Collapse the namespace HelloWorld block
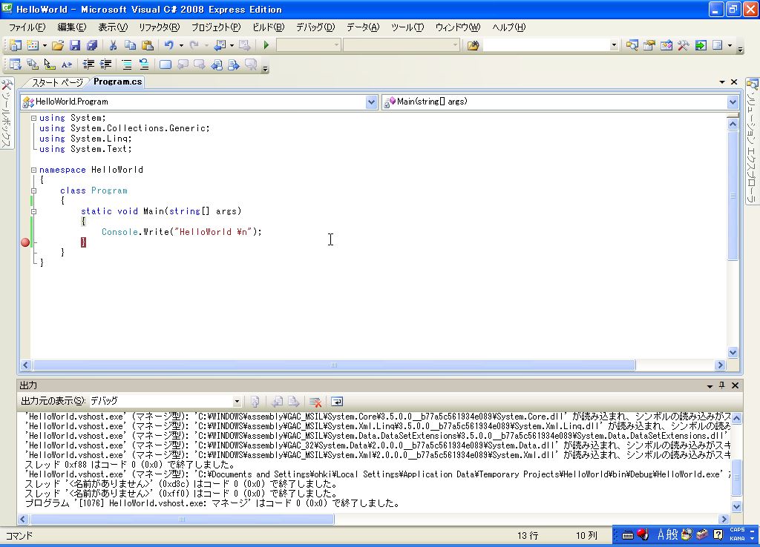760x547 pixels. point(34,170)
